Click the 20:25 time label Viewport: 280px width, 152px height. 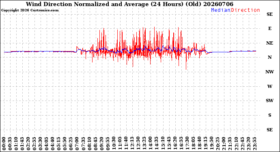(x=217, y=144)
